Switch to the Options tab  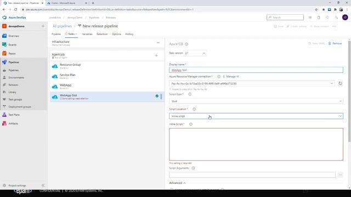pyautogui.click(x=116, y=34)
